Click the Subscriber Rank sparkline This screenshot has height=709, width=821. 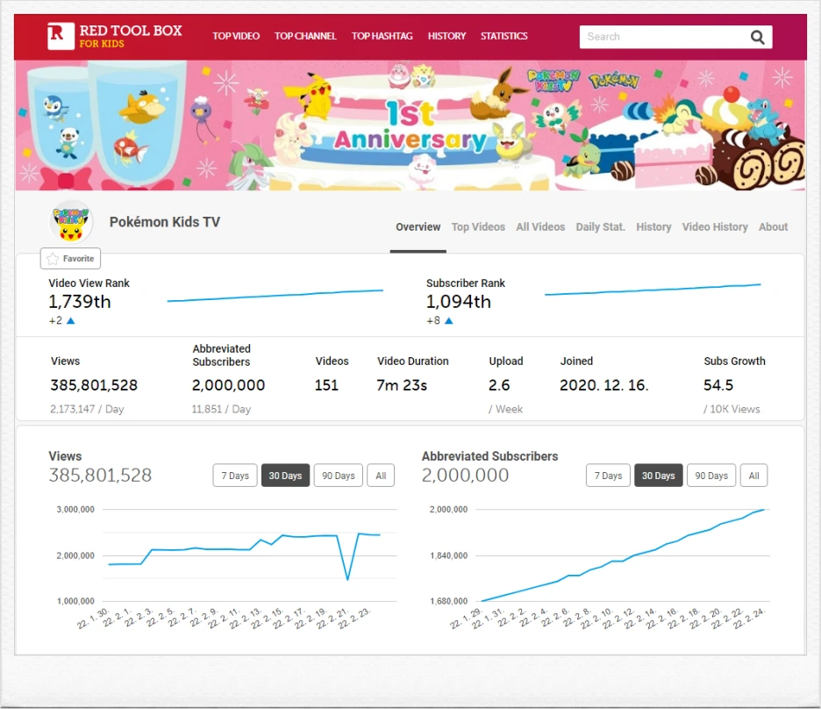653,290
